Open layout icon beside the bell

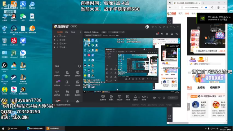point(167,34)
